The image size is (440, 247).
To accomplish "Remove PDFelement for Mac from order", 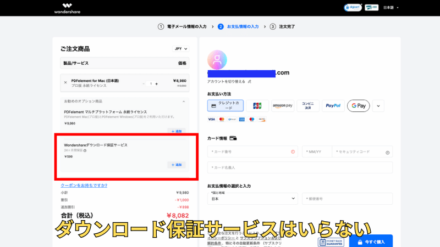I will [x=65, y=83].
